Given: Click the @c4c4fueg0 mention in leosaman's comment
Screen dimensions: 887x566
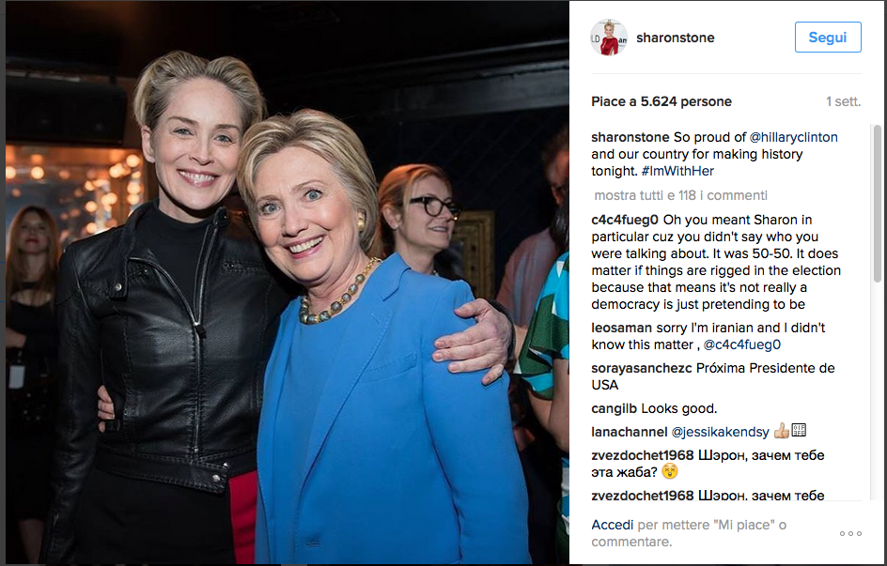Looking at the screenshot, I should coord(741,344).
